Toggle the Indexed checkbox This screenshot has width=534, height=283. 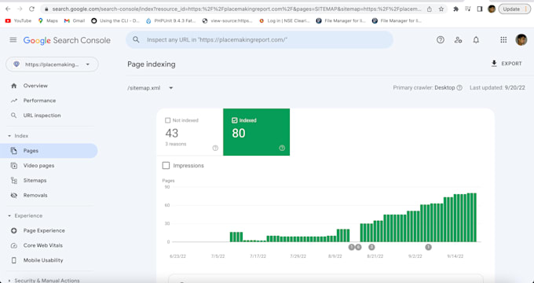coord(234,120)
